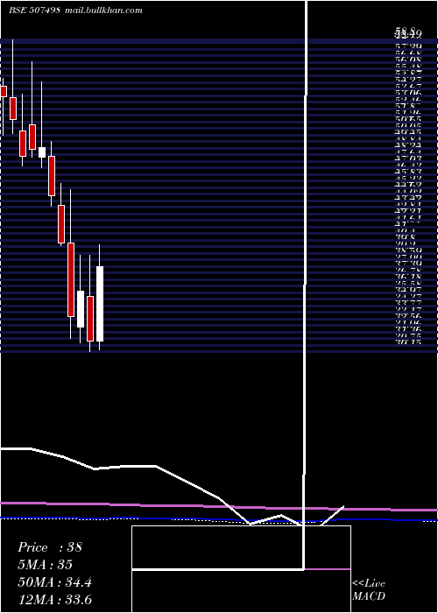Viewport: 438px width, 613px height.
Task: Click the small white candle among the upper red candles
Action: pyautogui.click(x=42, y=152)
